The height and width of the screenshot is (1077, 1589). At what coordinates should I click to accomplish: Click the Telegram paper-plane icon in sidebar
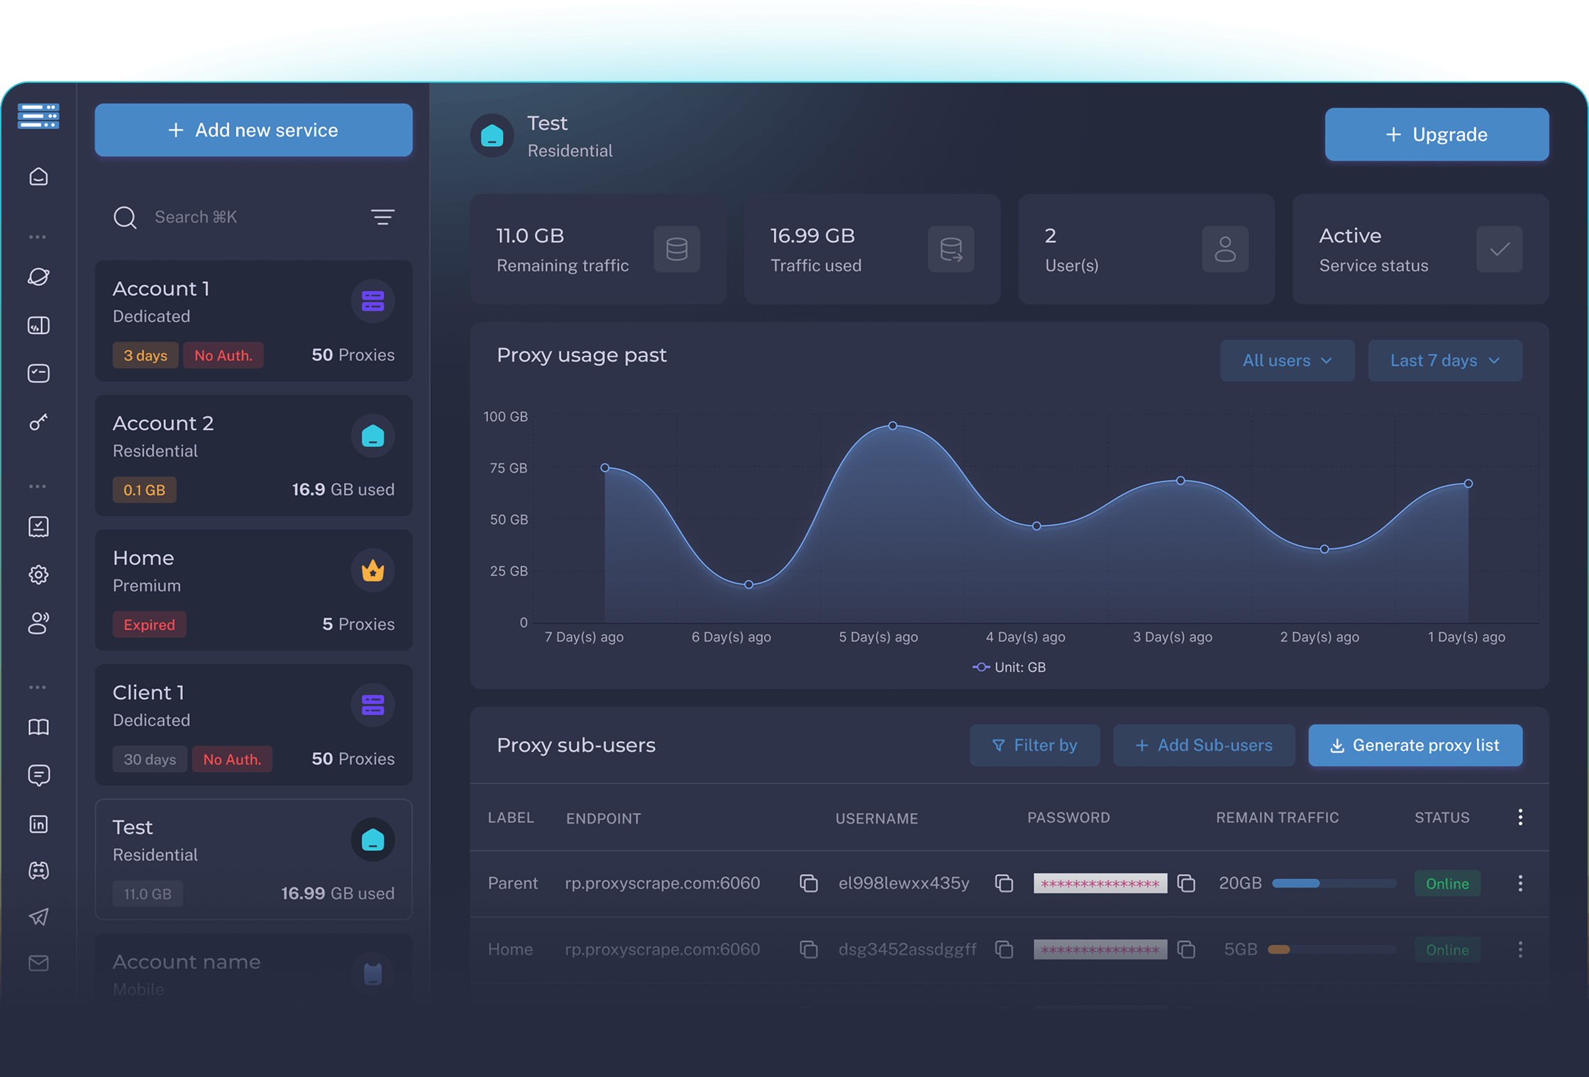tap(39, 917)
